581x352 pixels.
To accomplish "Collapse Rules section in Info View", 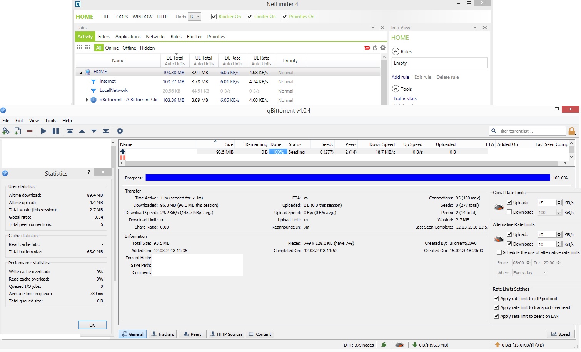I will click(x=396, y=51).
